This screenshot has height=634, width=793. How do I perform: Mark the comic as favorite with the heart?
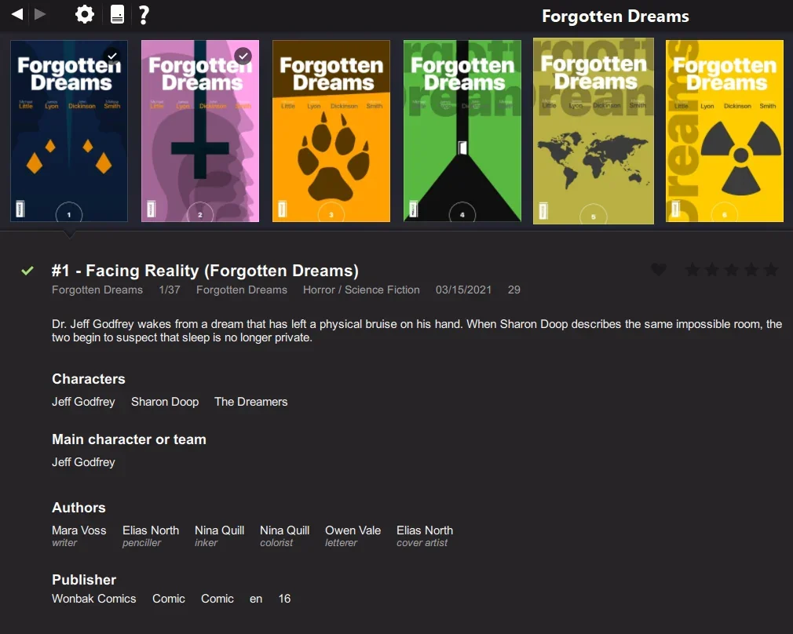(659, 269)
